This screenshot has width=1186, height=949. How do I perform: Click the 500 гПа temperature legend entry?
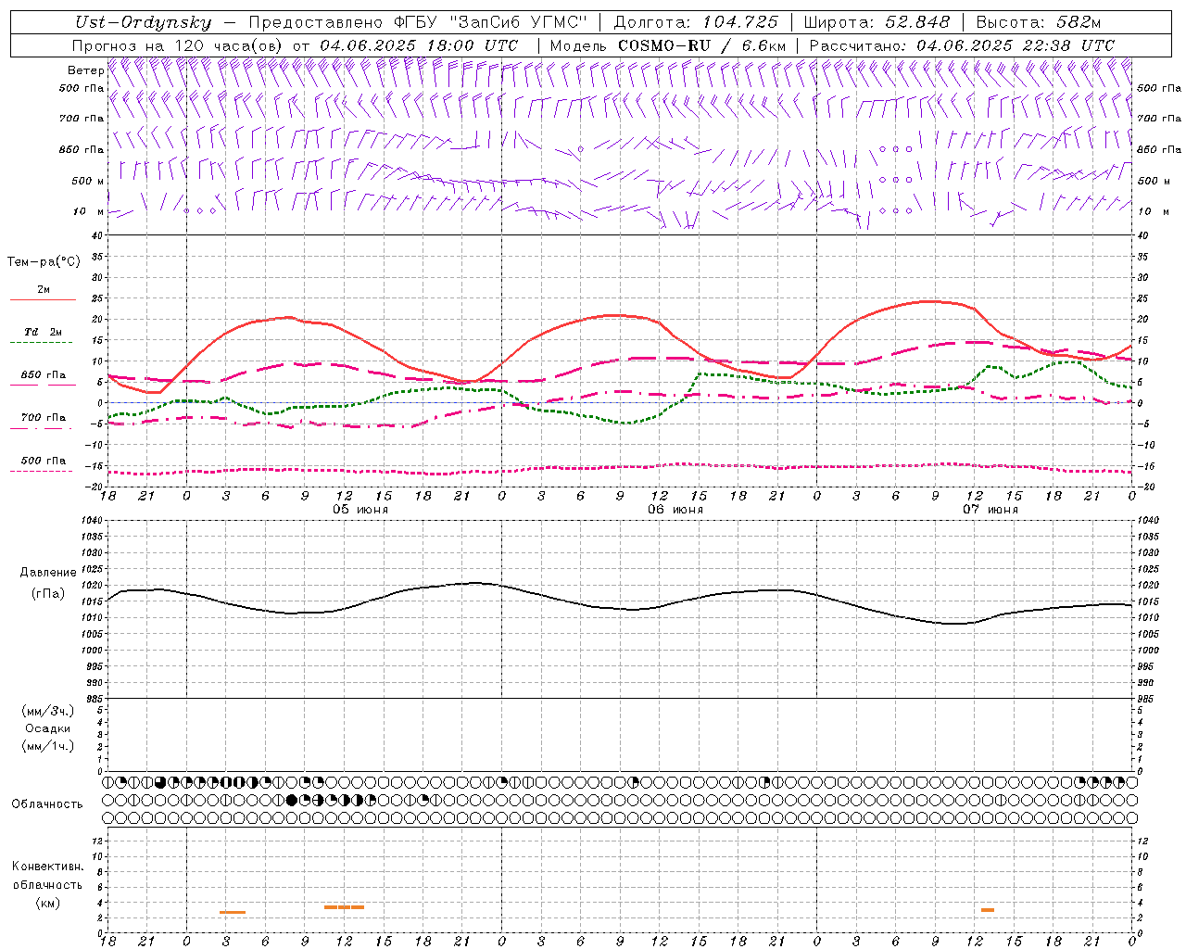(x=44, y=461)
